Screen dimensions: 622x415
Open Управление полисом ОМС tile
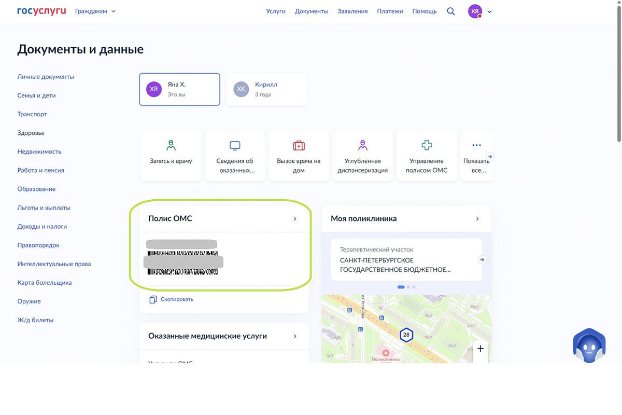pyautogui.click(x=427, y=155)
